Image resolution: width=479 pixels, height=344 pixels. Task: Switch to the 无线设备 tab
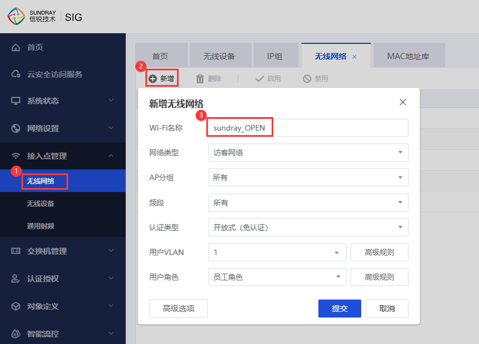click(220, 56)
